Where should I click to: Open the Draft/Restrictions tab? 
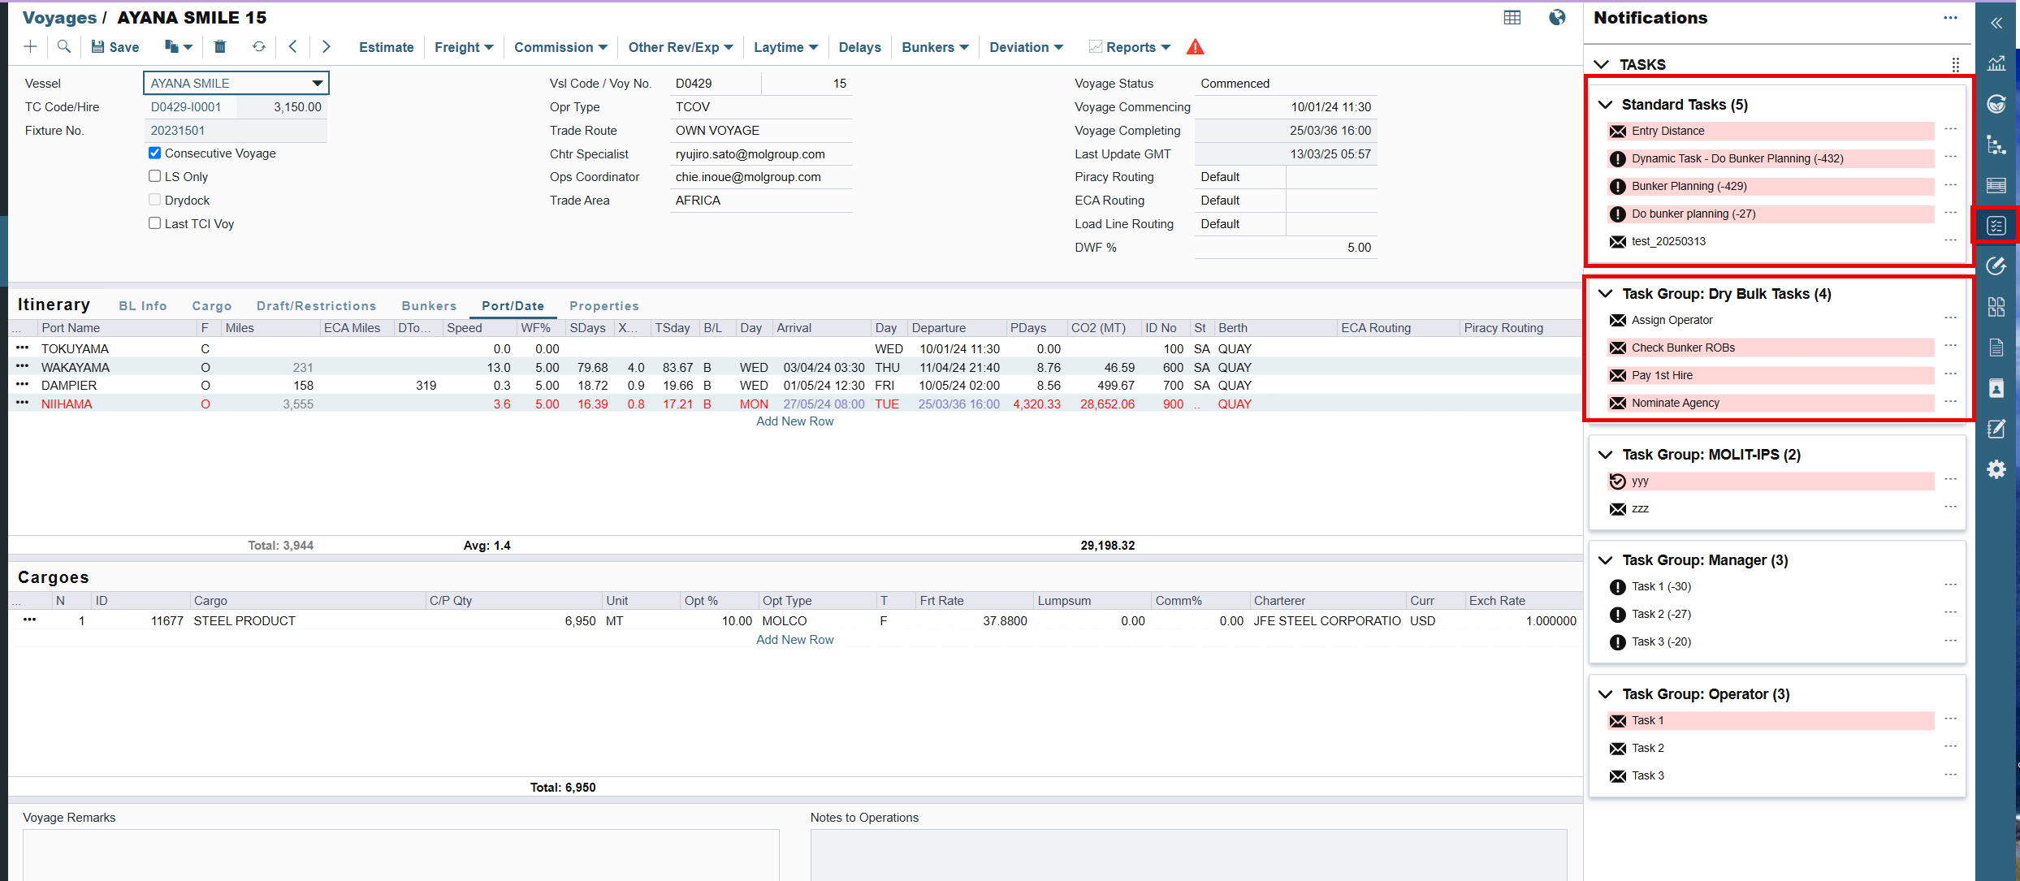(x=316, y=306)
